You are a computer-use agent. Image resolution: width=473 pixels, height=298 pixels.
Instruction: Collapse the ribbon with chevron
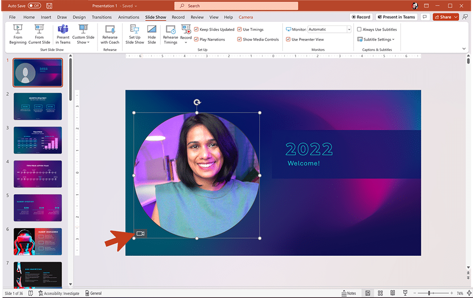click(464, 49)
